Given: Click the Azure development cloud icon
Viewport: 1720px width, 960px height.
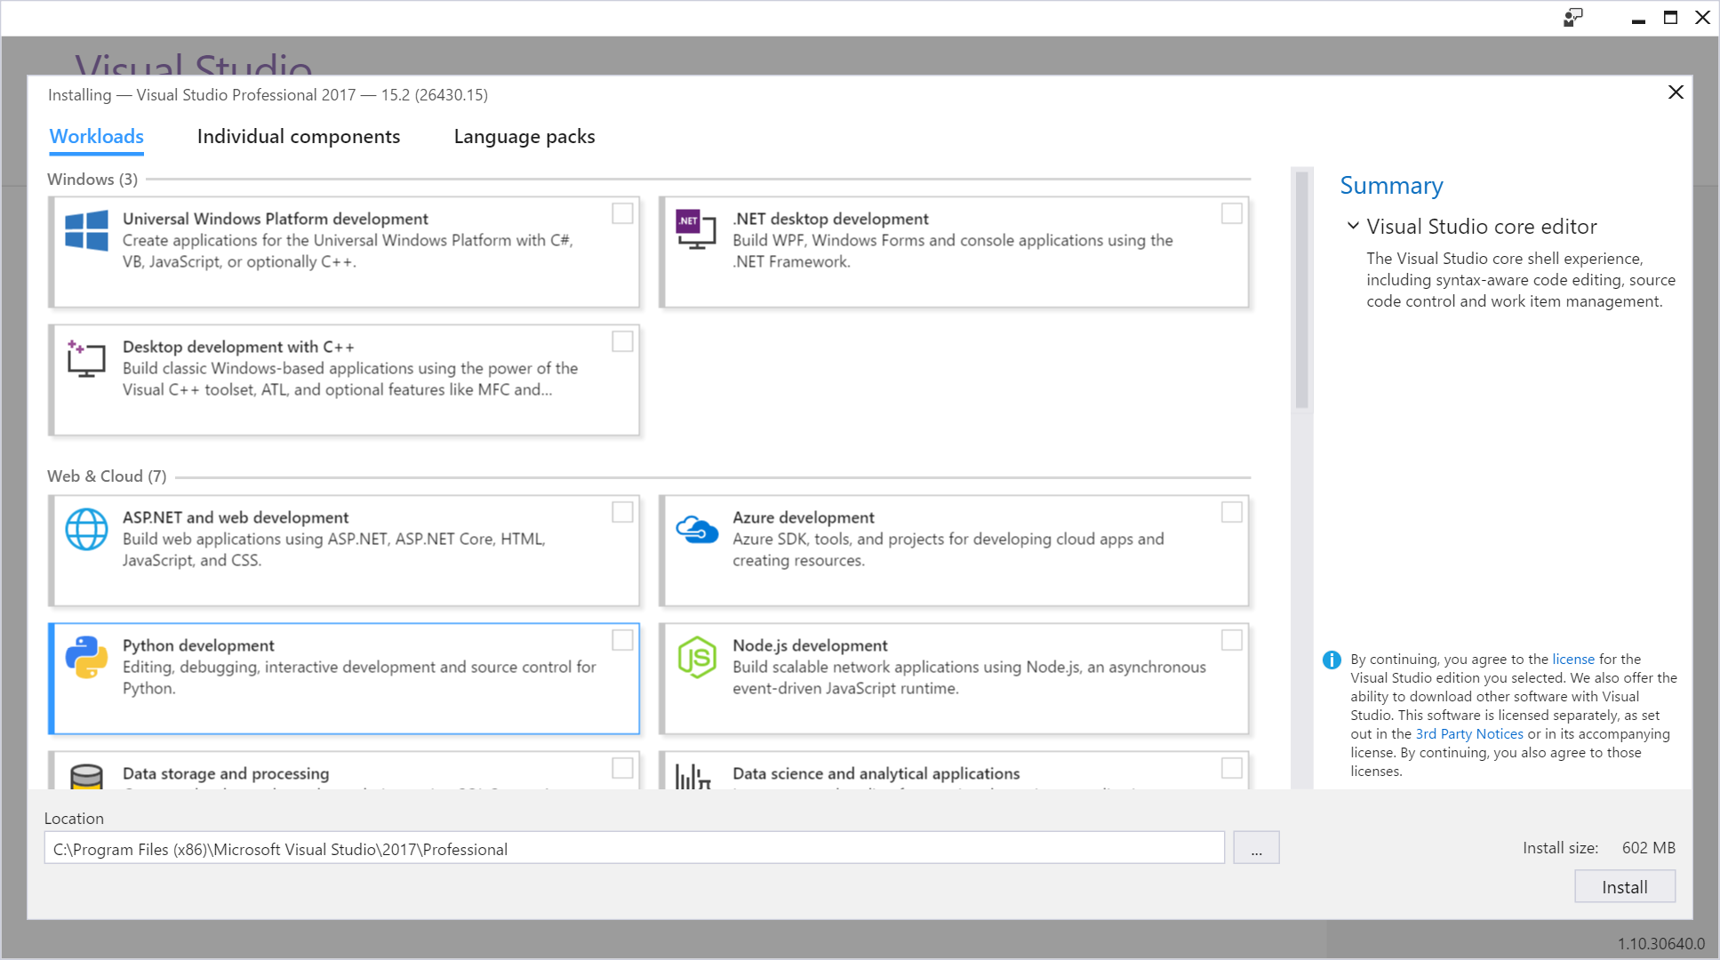Looking at the screenshot, I should click(x=697, y=529).
